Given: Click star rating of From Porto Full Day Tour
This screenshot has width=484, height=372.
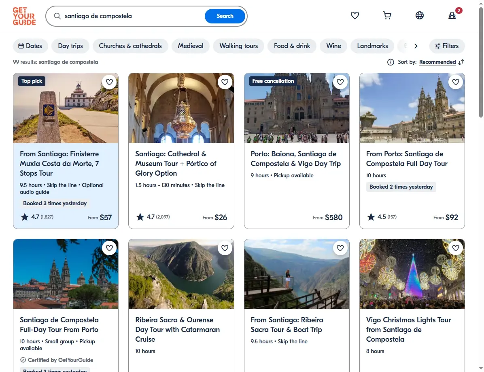Looking at the screenshot, I should tap(382, 217).
